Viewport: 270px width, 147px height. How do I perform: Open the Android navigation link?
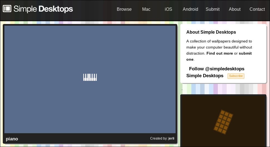190,9
